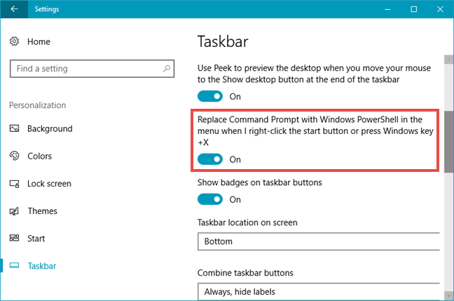This screenshot has width=454, height=301.
Task: Select the Lock screen icon
Action: [x=14, y=184]
